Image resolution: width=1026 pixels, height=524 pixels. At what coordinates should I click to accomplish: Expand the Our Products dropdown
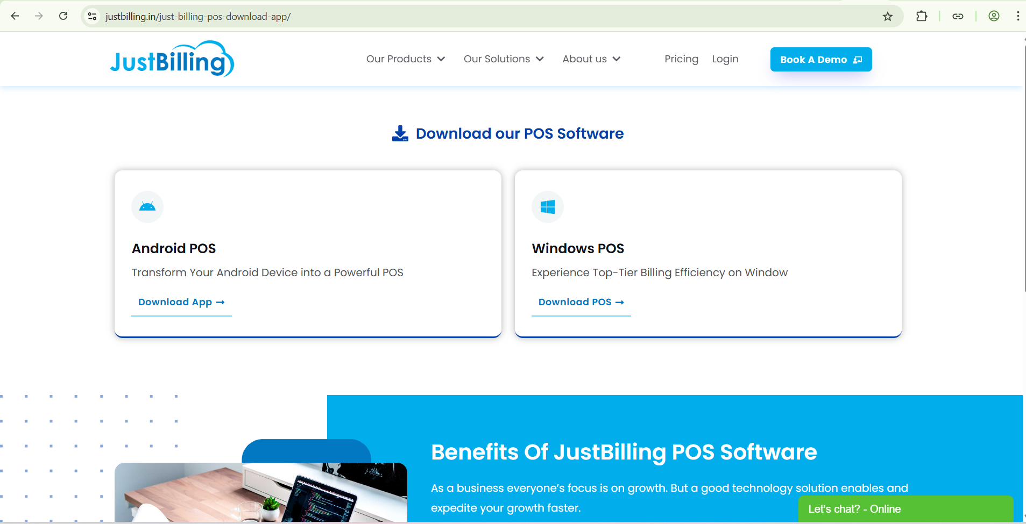[x=405, y=59]
